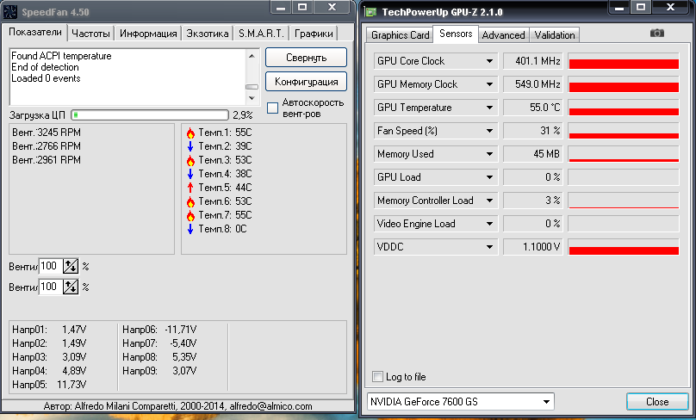Click the first fan speed spinner arrows
This screenshot has height=420, width=696.
tap(71, 267)
